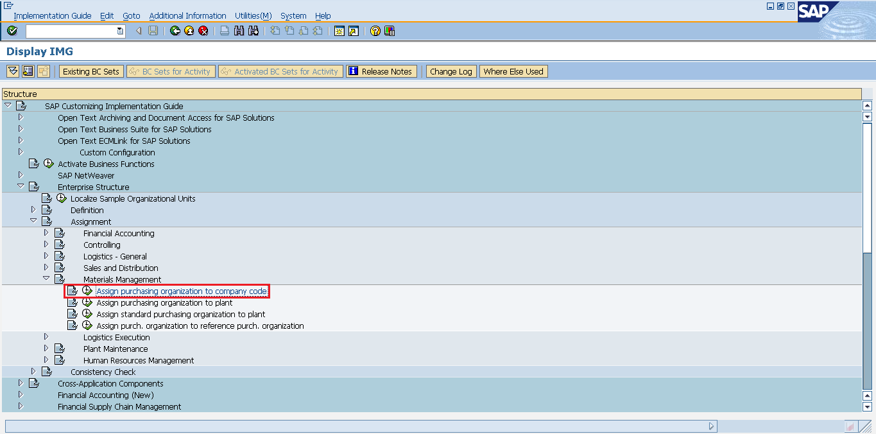The image size is (876, 434).
Task: Collapse the Assignment node
Action: coord(33,221)
